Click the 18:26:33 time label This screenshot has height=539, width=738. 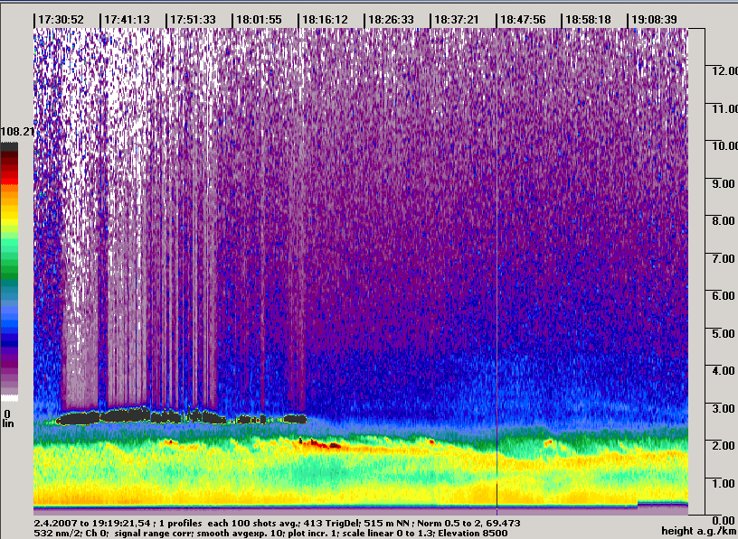coord(391,20)
